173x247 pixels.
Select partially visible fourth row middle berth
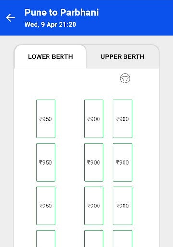pos(94,238)
